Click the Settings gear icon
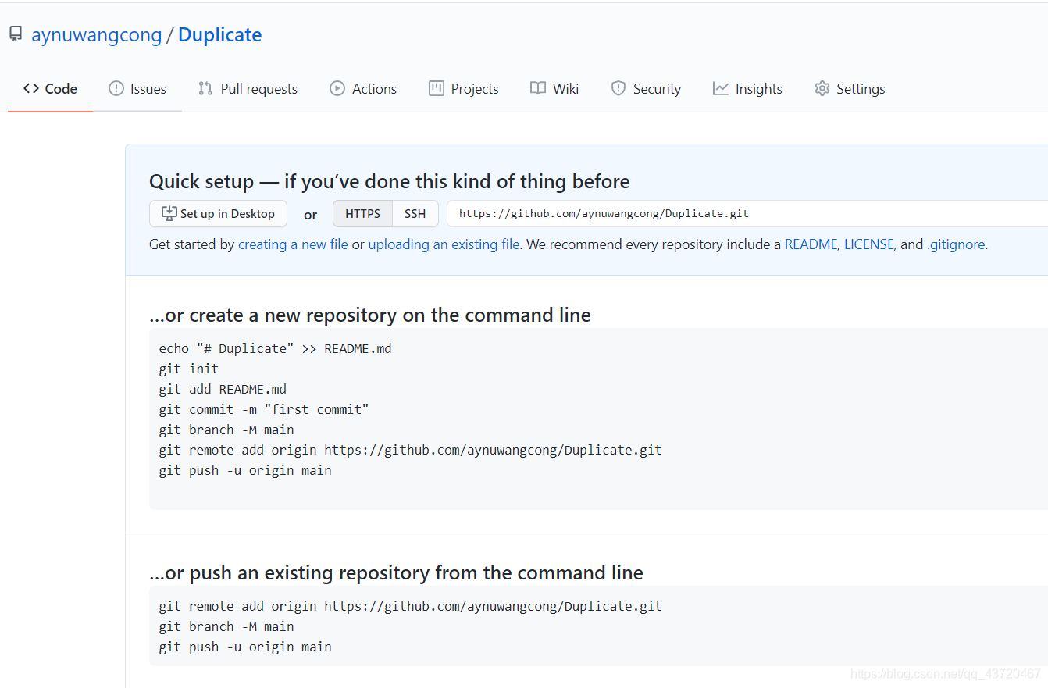Viewport: 1048px width, 688px height. tap(822, 88)
